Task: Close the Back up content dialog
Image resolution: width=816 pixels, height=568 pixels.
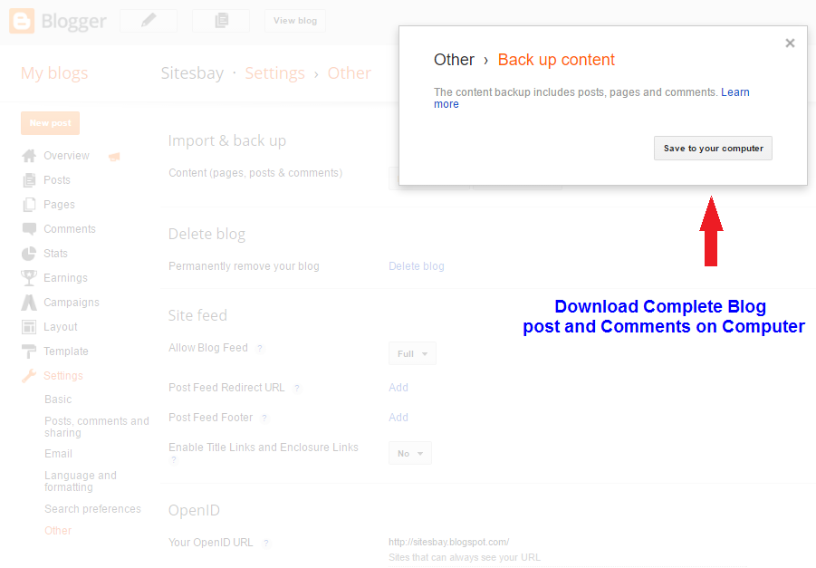Action: click(x=790, y=43)
